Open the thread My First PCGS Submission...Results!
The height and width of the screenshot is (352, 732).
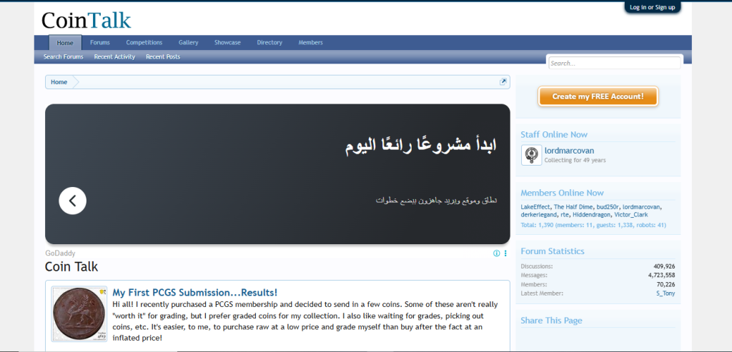coord(194,293)
